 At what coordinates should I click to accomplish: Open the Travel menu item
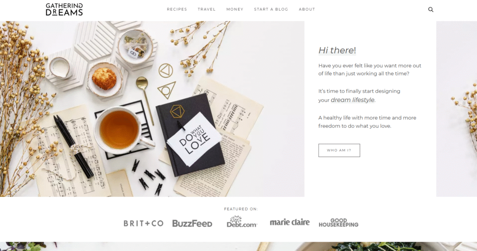click(206, 9)
